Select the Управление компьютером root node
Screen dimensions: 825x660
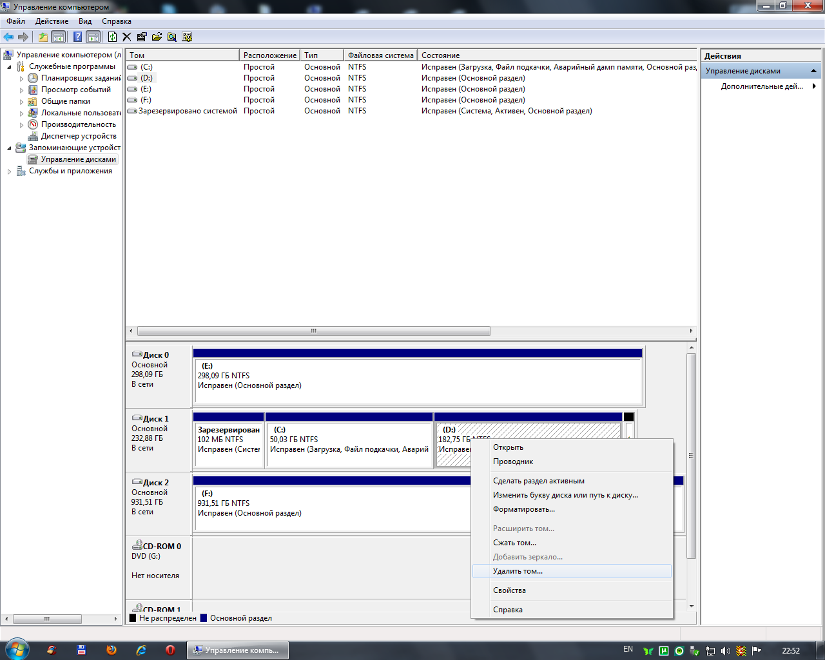point(69,55)
